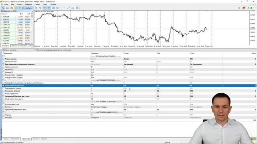Switch to Детали tab in Market Watch

coord(14,46)
